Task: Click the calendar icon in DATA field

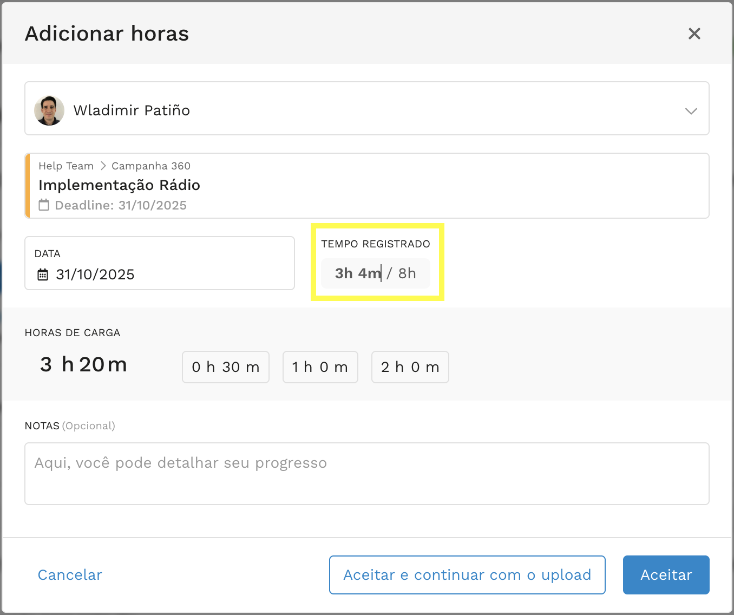Action: pyautogui.click(x=43, y=274)
